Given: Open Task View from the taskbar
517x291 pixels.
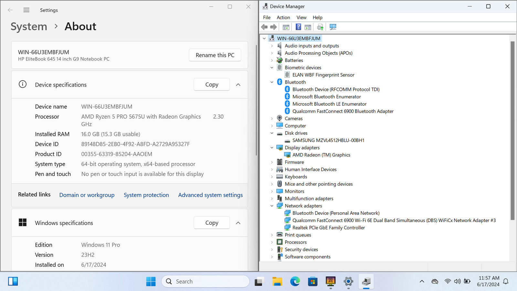Looking at the screenshot, I should point(259,281).
